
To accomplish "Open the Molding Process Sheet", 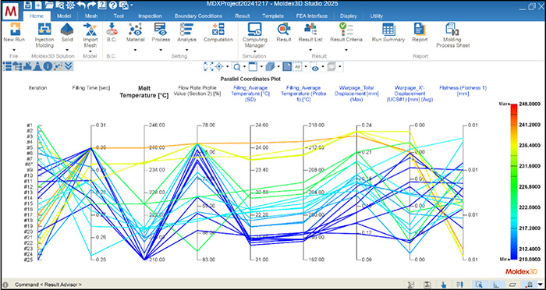I will (x=452, y=30).
